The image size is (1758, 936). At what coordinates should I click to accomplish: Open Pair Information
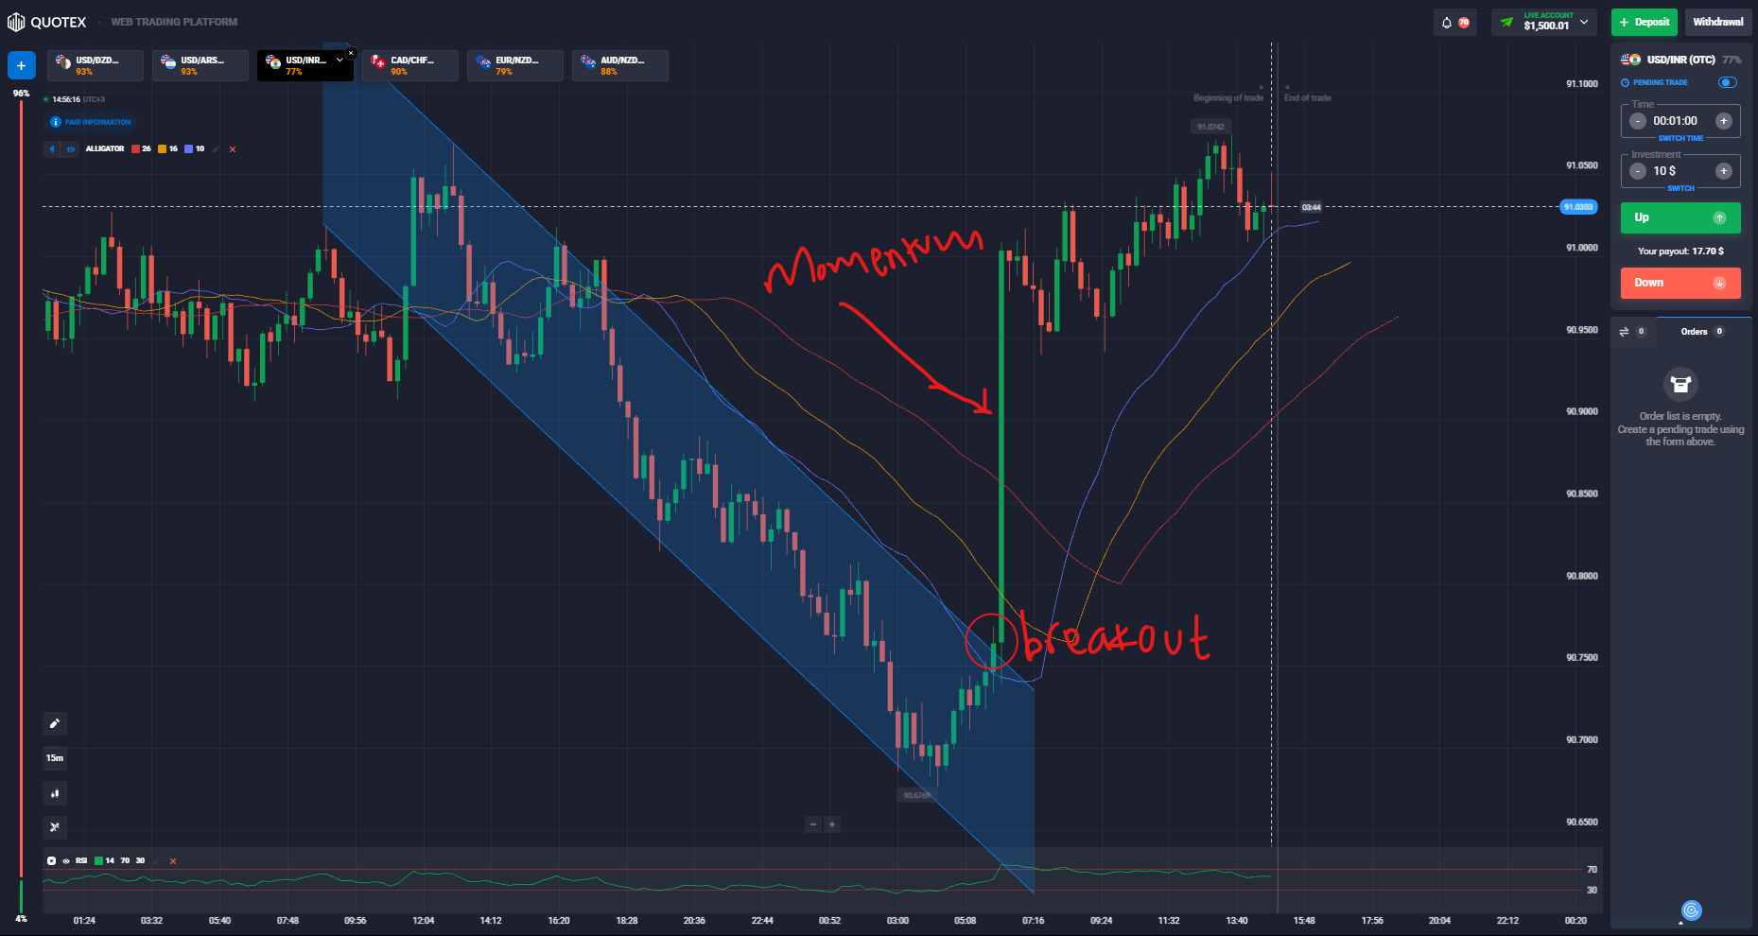[91, 122]
